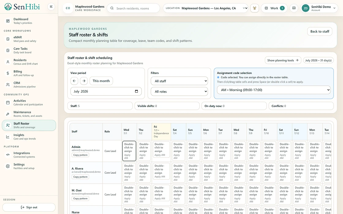Click the Staff: 5 summary box
343x214 pixels.
coord(100,106)
